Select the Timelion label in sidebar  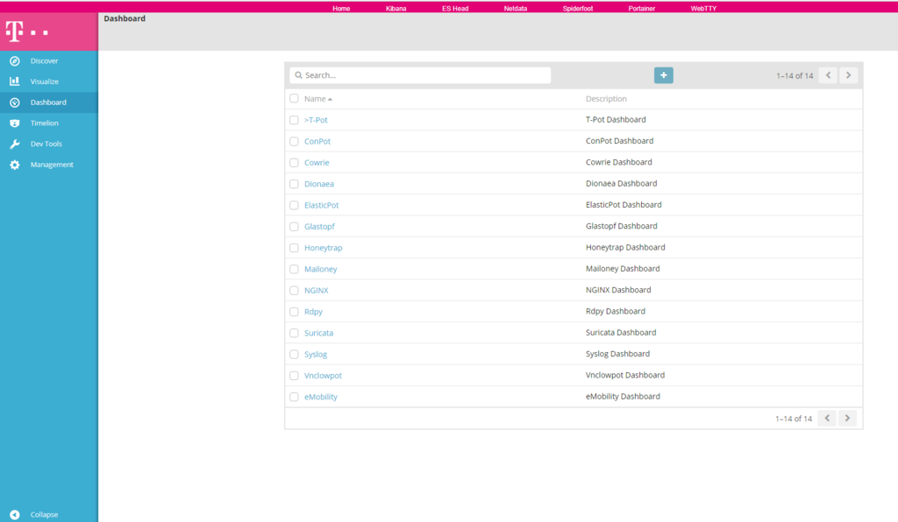click(44, 123)
